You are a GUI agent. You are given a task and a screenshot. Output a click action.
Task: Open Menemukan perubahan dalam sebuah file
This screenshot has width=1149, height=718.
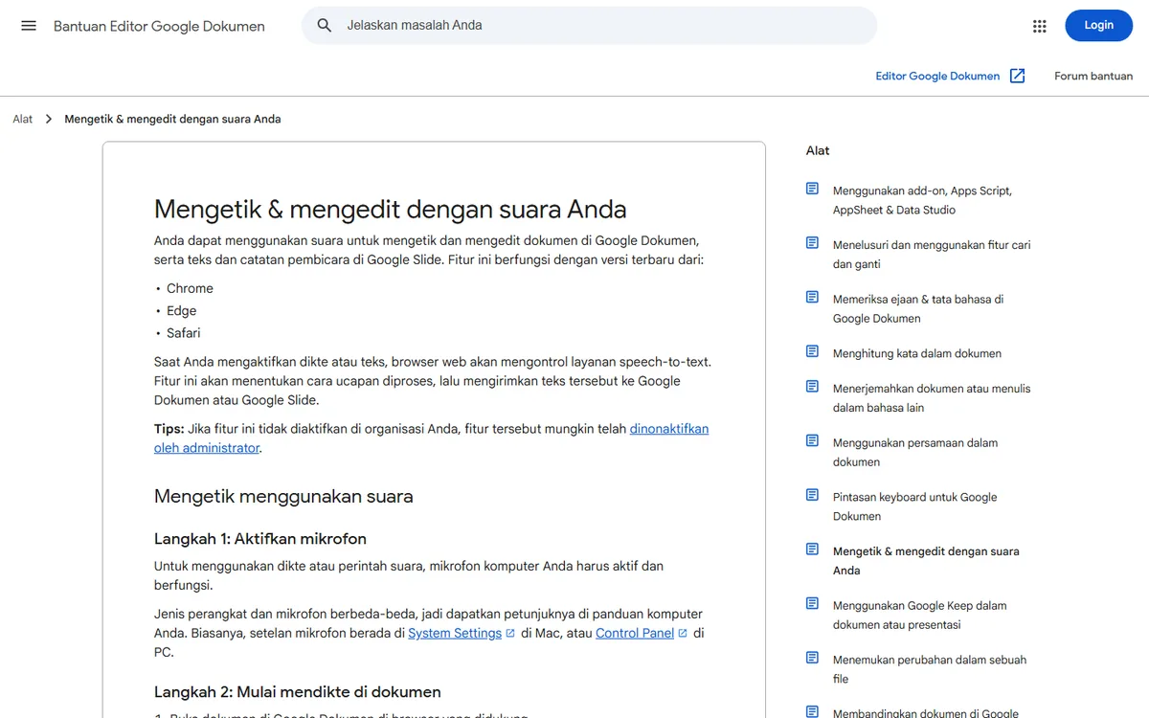point(930,669)
